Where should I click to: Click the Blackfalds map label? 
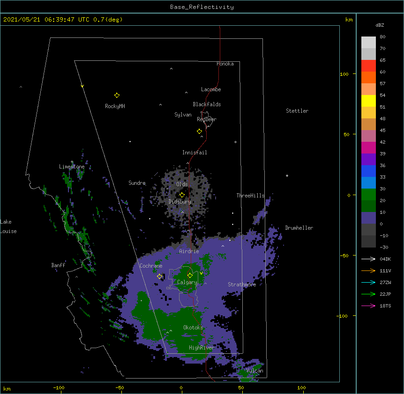point(207,104)
